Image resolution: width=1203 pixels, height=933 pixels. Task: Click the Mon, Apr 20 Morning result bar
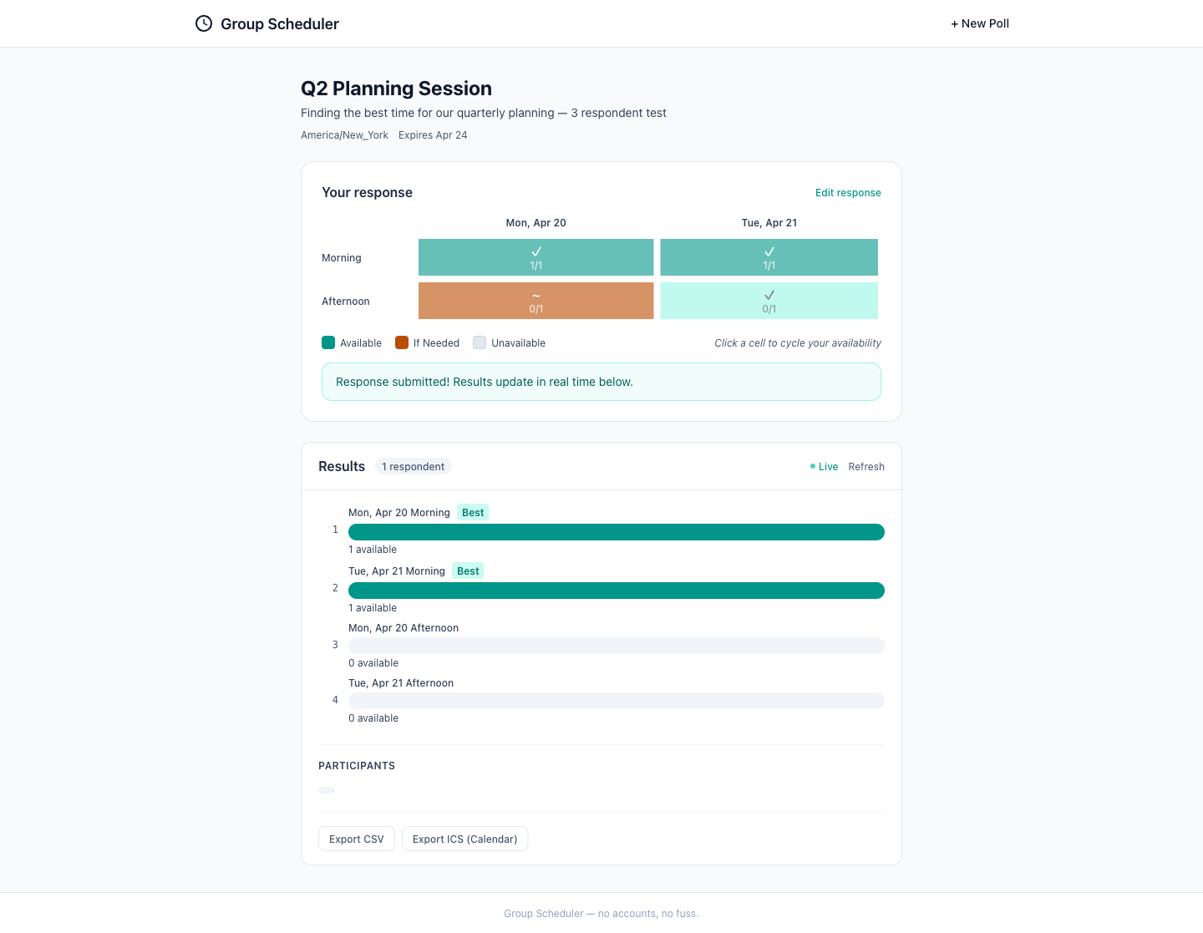(x=616, y=532)
